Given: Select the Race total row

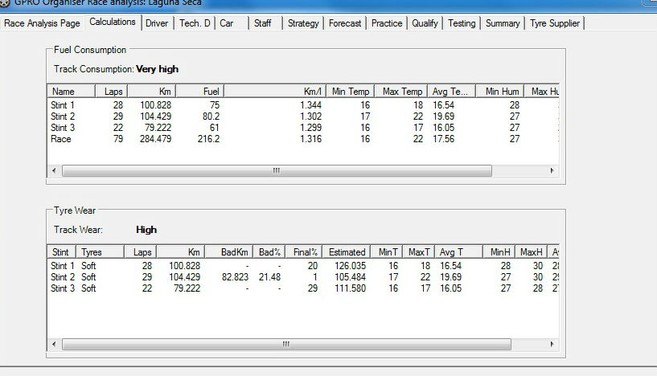Looking at the screenshot, I should [303, 139].
